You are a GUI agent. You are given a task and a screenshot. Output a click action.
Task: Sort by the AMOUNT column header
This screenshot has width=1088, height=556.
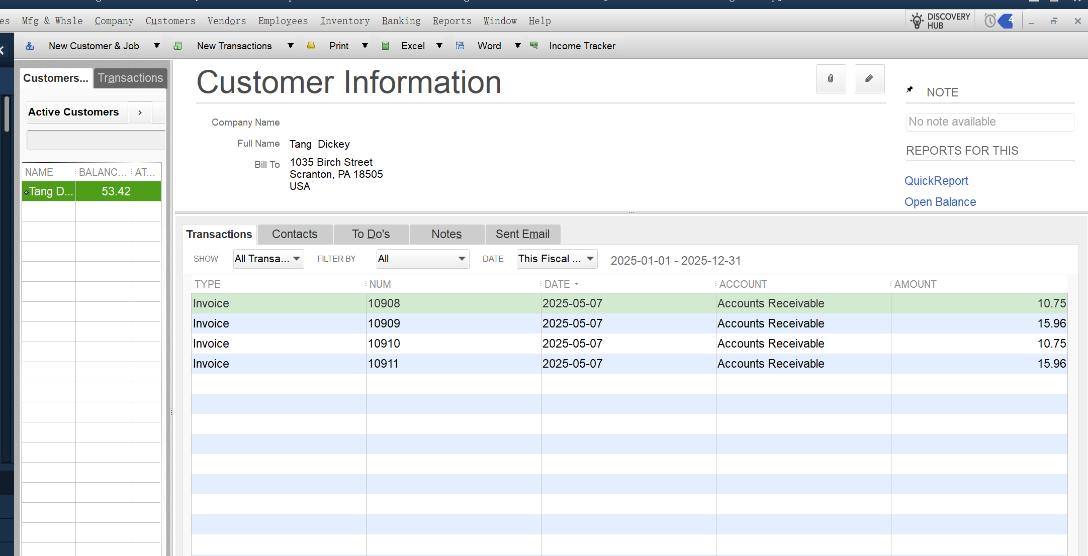point(979,284)
